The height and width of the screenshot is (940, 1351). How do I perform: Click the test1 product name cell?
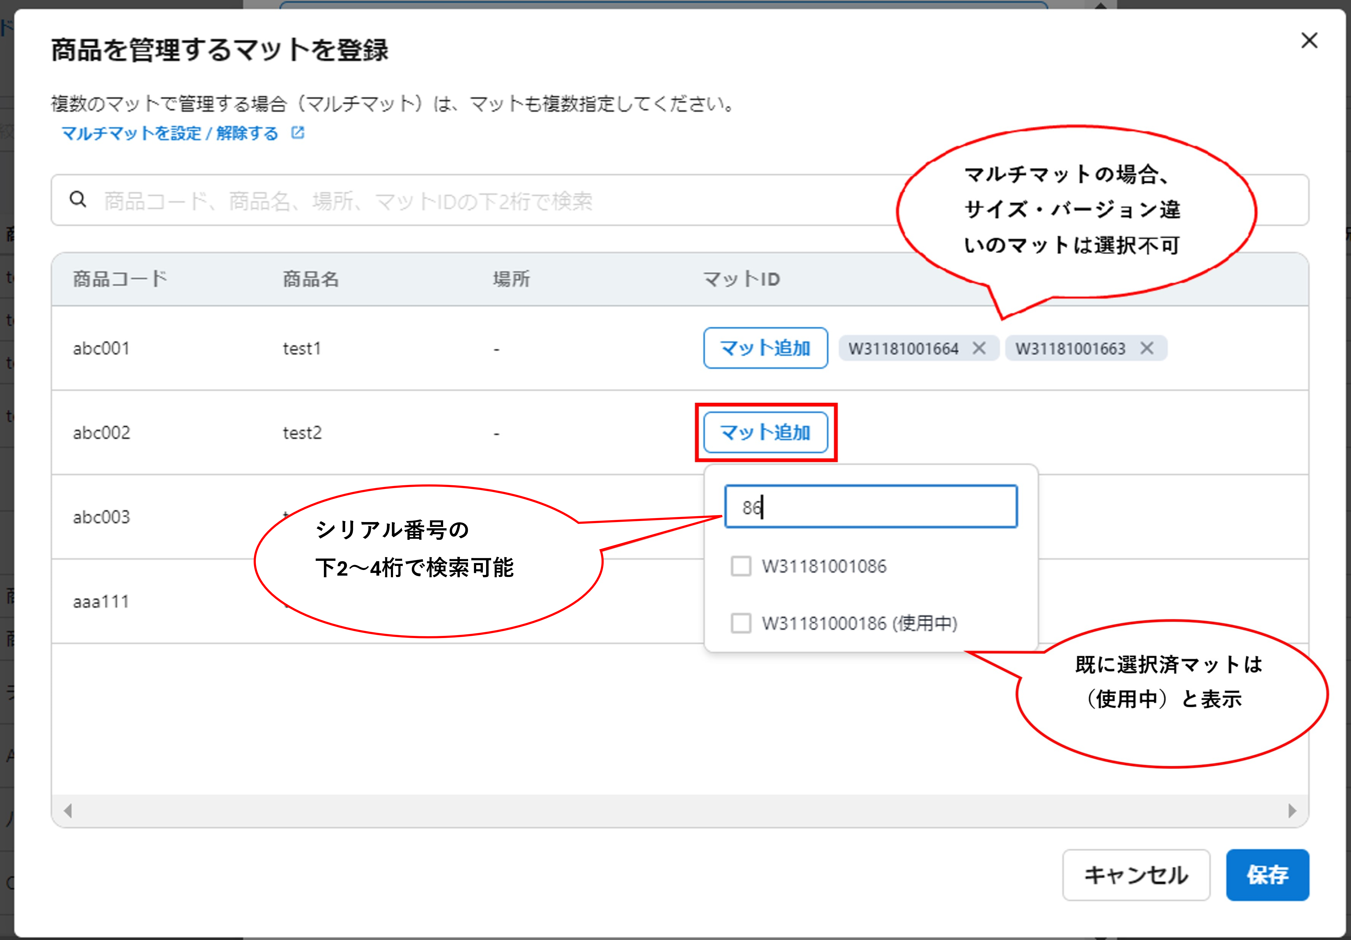click(302, 348)
